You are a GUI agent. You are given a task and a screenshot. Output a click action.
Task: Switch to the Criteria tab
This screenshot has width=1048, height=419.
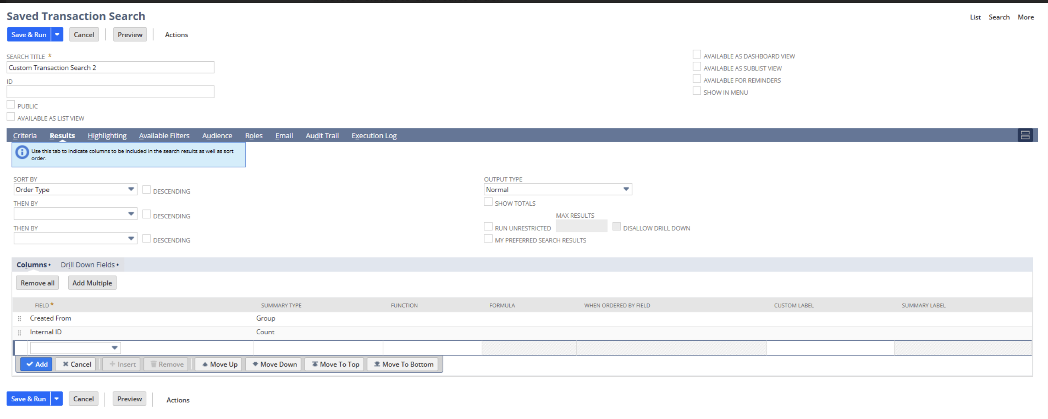pos(25,136)
